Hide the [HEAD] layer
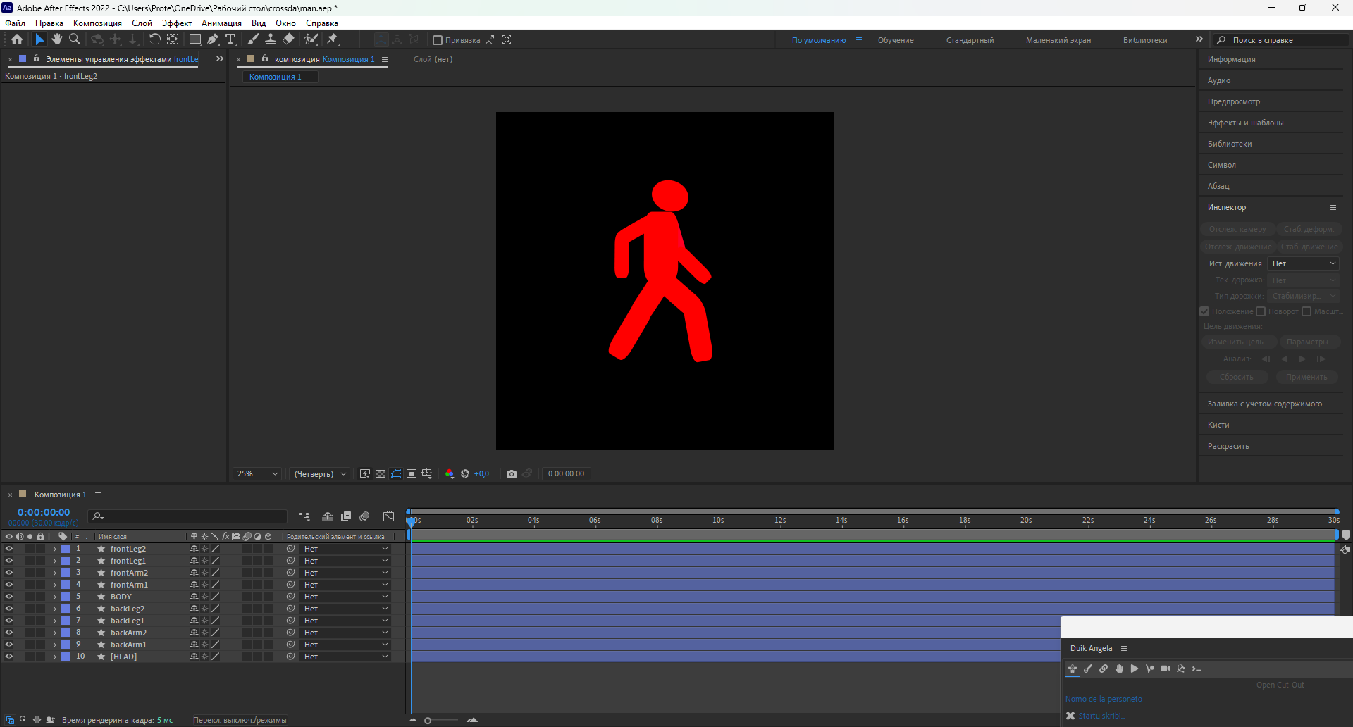1353x727 pixels. [9, 657]
